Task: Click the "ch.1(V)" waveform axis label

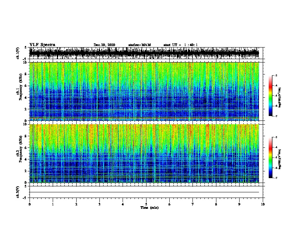Action: coord(18,53)
